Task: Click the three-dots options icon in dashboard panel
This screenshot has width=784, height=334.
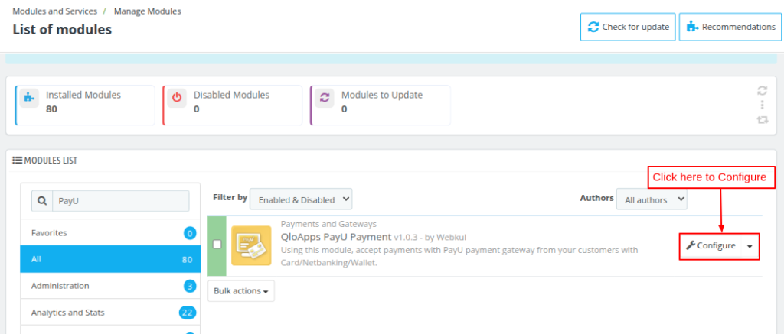Action: click(x=762, y=105)
